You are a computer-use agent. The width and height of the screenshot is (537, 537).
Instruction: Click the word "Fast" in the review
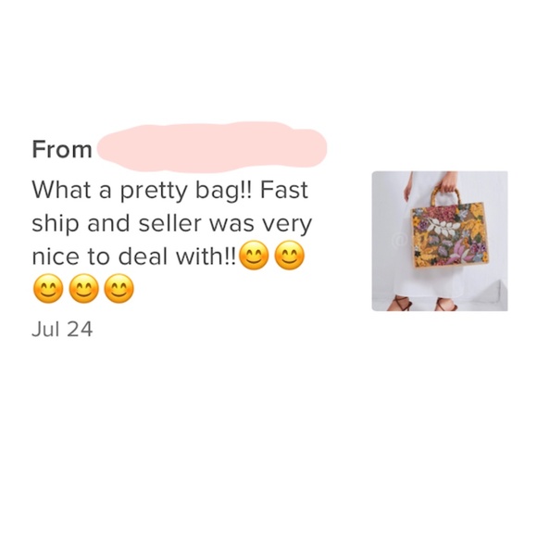[x=284, y=190]
